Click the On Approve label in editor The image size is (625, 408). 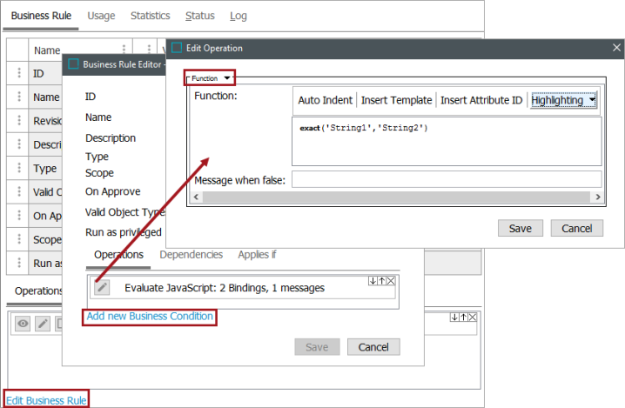[x=113, y=191]
